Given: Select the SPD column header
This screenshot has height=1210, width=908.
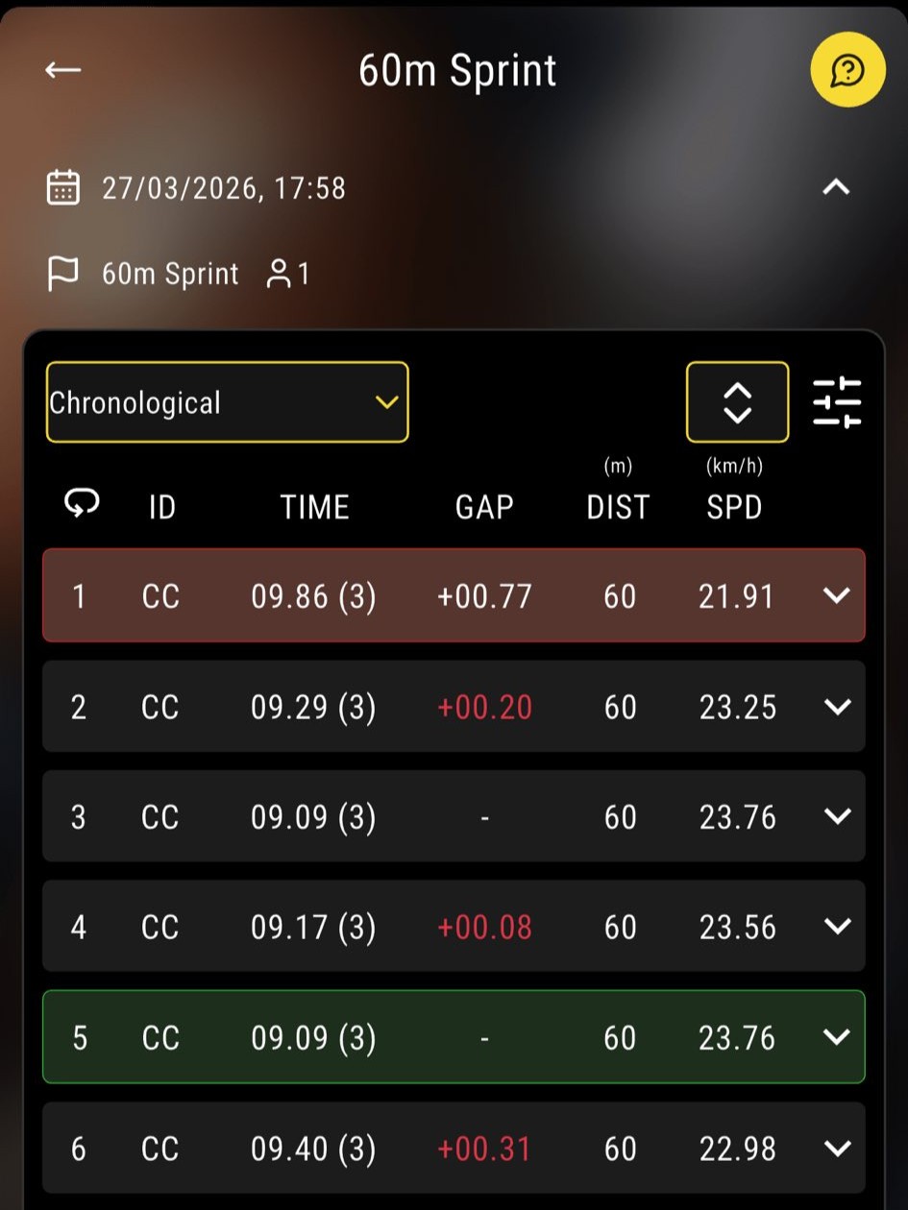Looking at the screenshot, I should pos(734,507).
